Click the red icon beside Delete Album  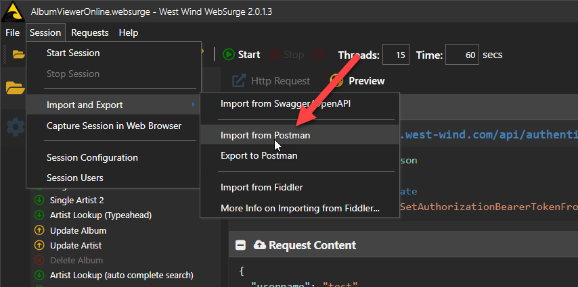pyautogui.click(x=38, y=260)
